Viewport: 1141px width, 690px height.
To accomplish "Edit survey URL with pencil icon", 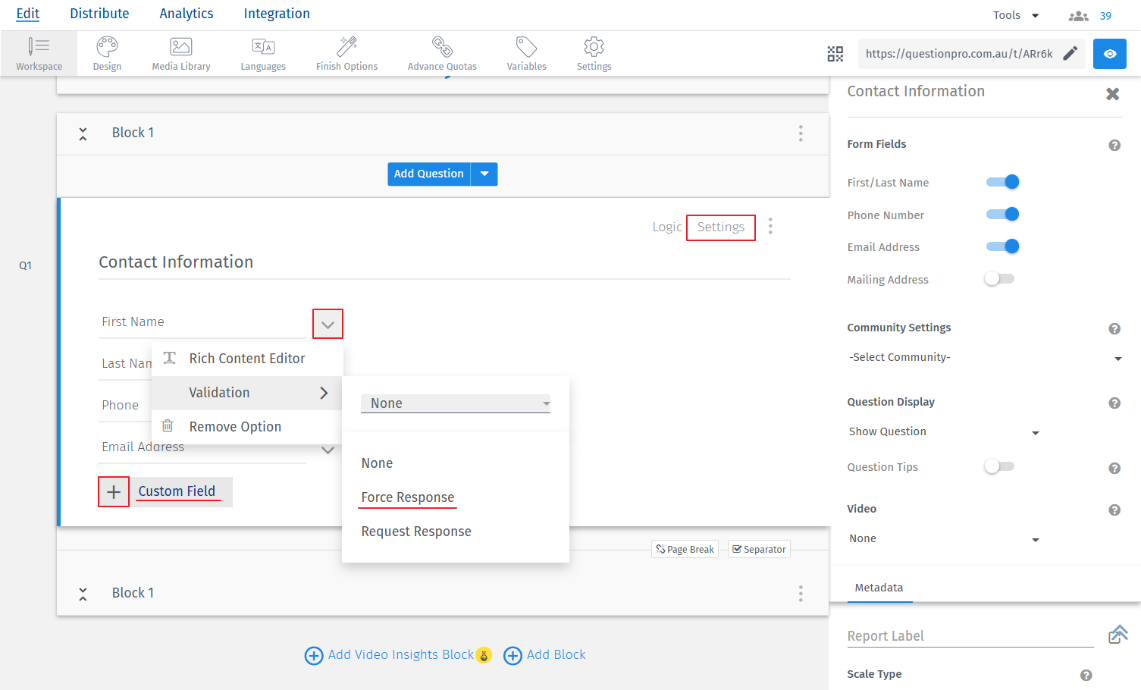I will (x=1070, y=53).
